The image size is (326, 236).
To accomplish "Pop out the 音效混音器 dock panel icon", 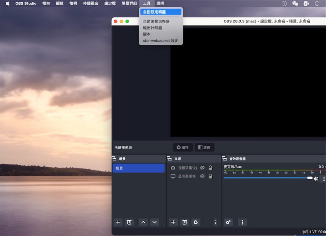I will pos(224,159).
